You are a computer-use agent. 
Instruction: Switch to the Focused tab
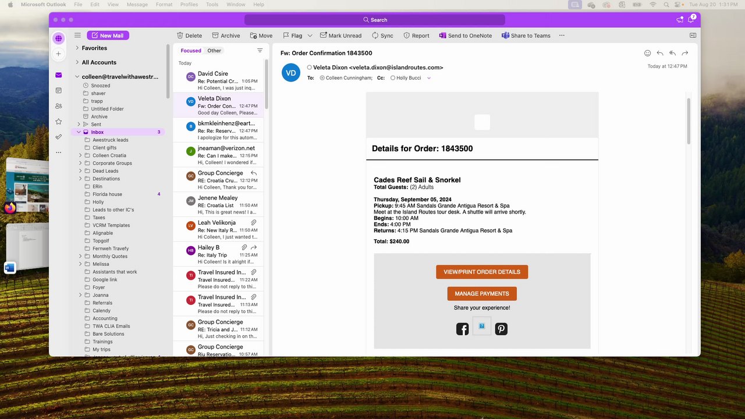[191, 51]
